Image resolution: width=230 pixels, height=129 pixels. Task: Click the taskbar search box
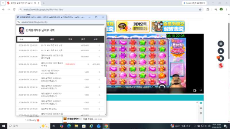coord(28,126)
